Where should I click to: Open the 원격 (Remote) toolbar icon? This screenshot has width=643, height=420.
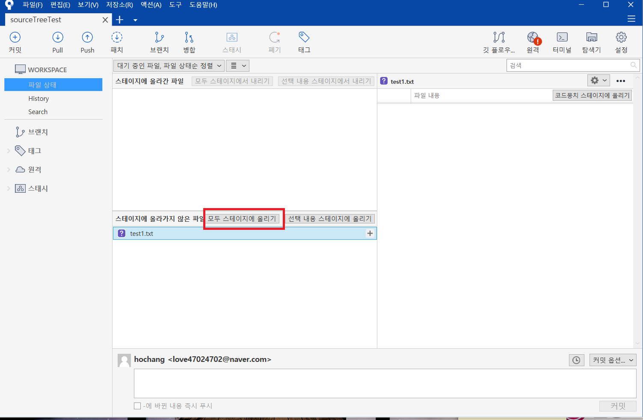[533, 38]
